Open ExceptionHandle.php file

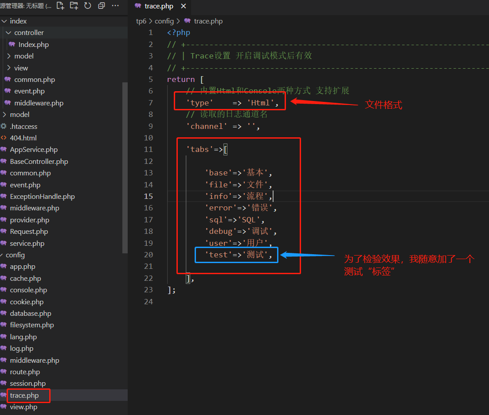[43, 197]
